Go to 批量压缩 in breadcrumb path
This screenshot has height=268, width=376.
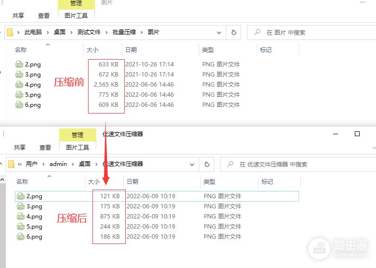[124, 32]
